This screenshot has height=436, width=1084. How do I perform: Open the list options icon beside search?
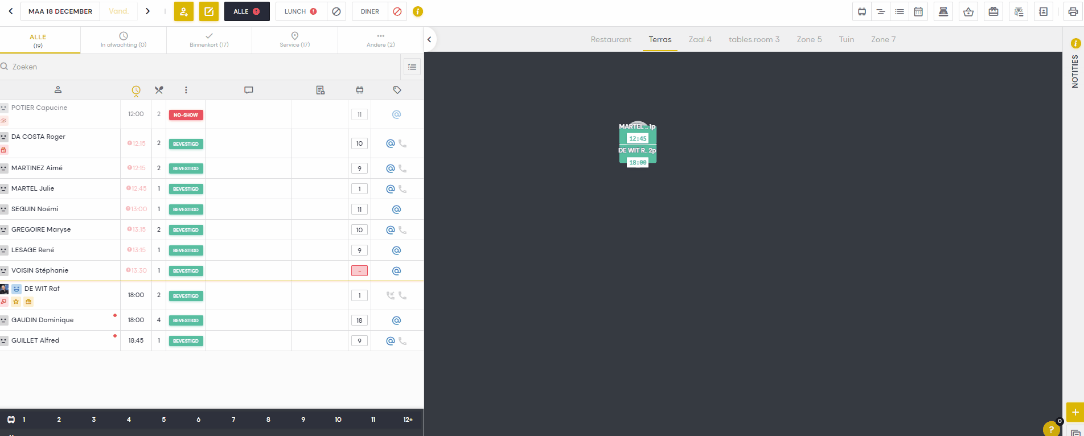412,67
